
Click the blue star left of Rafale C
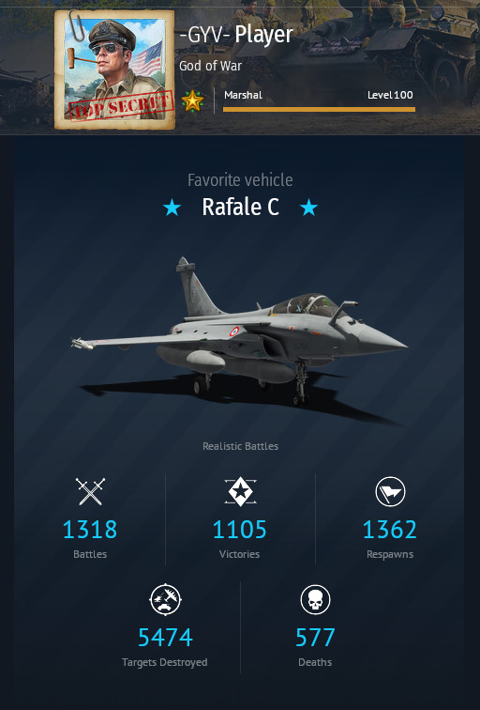click(x=172, y=208)
